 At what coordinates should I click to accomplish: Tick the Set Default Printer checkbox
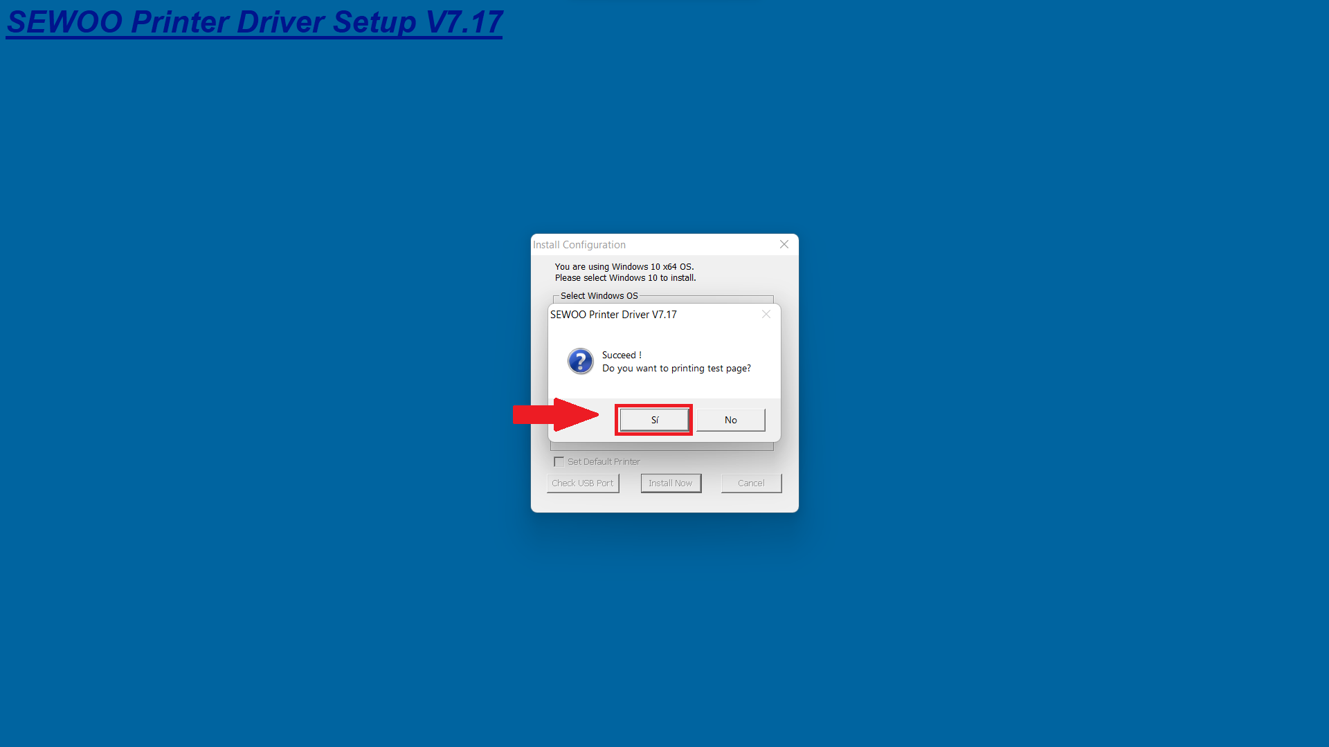(559, 461)
